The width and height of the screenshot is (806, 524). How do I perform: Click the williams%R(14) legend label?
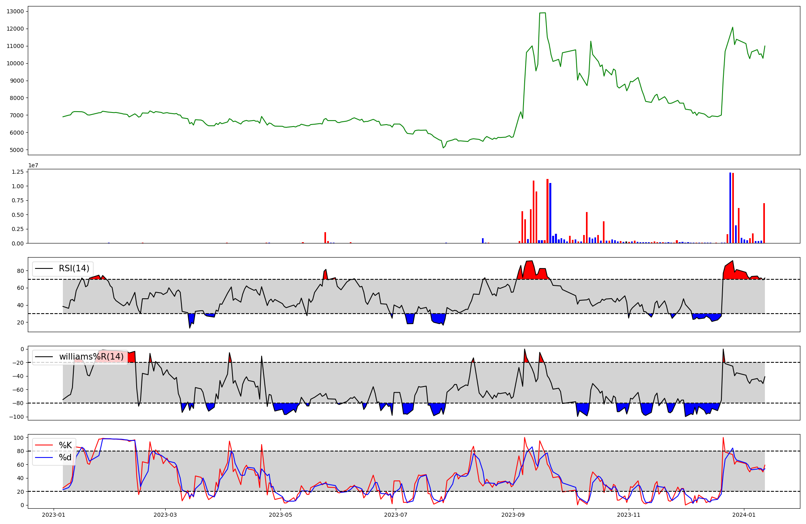tap(91, 357)
